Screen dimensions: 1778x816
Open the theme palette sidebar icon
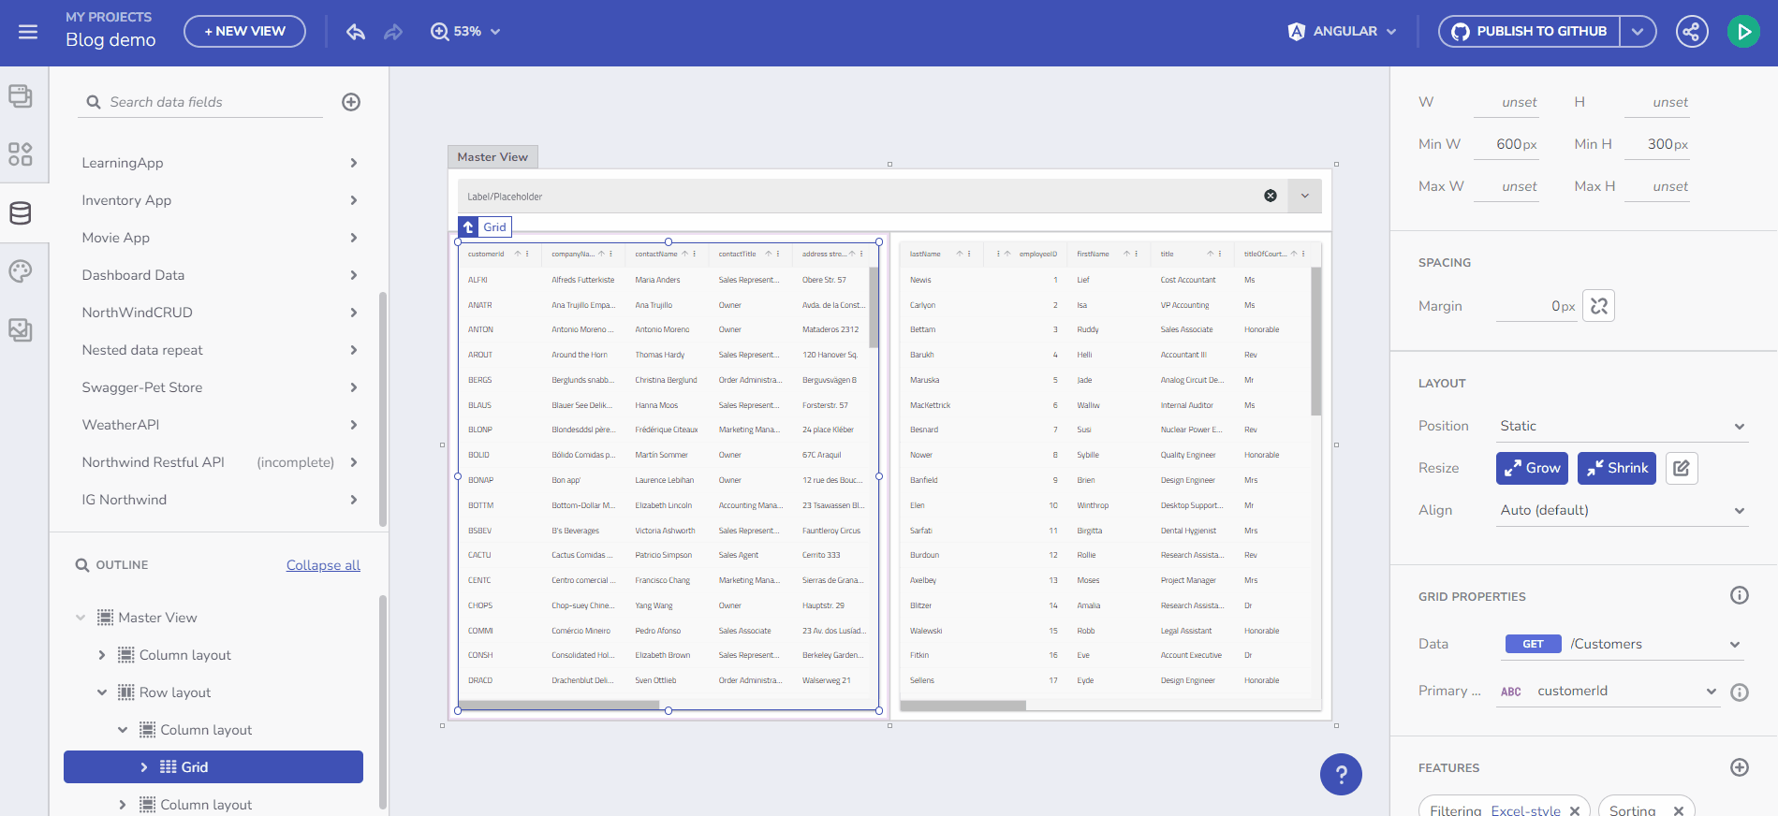(21, 271)
